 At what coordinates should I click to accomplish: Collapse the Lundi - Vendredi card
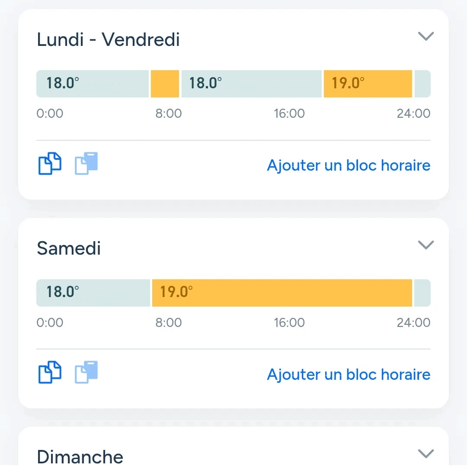tap(426, 36)
